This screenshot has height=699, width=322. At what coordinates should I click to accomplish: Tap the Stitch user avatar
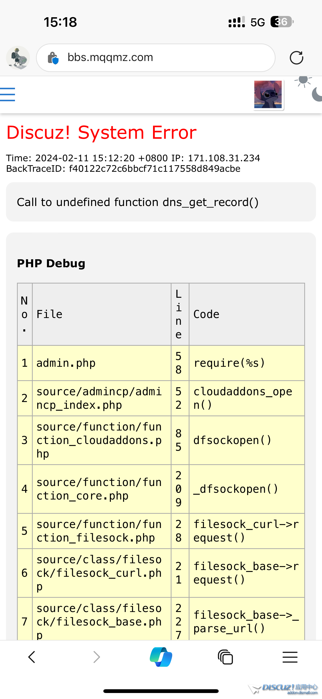(268, 95)
